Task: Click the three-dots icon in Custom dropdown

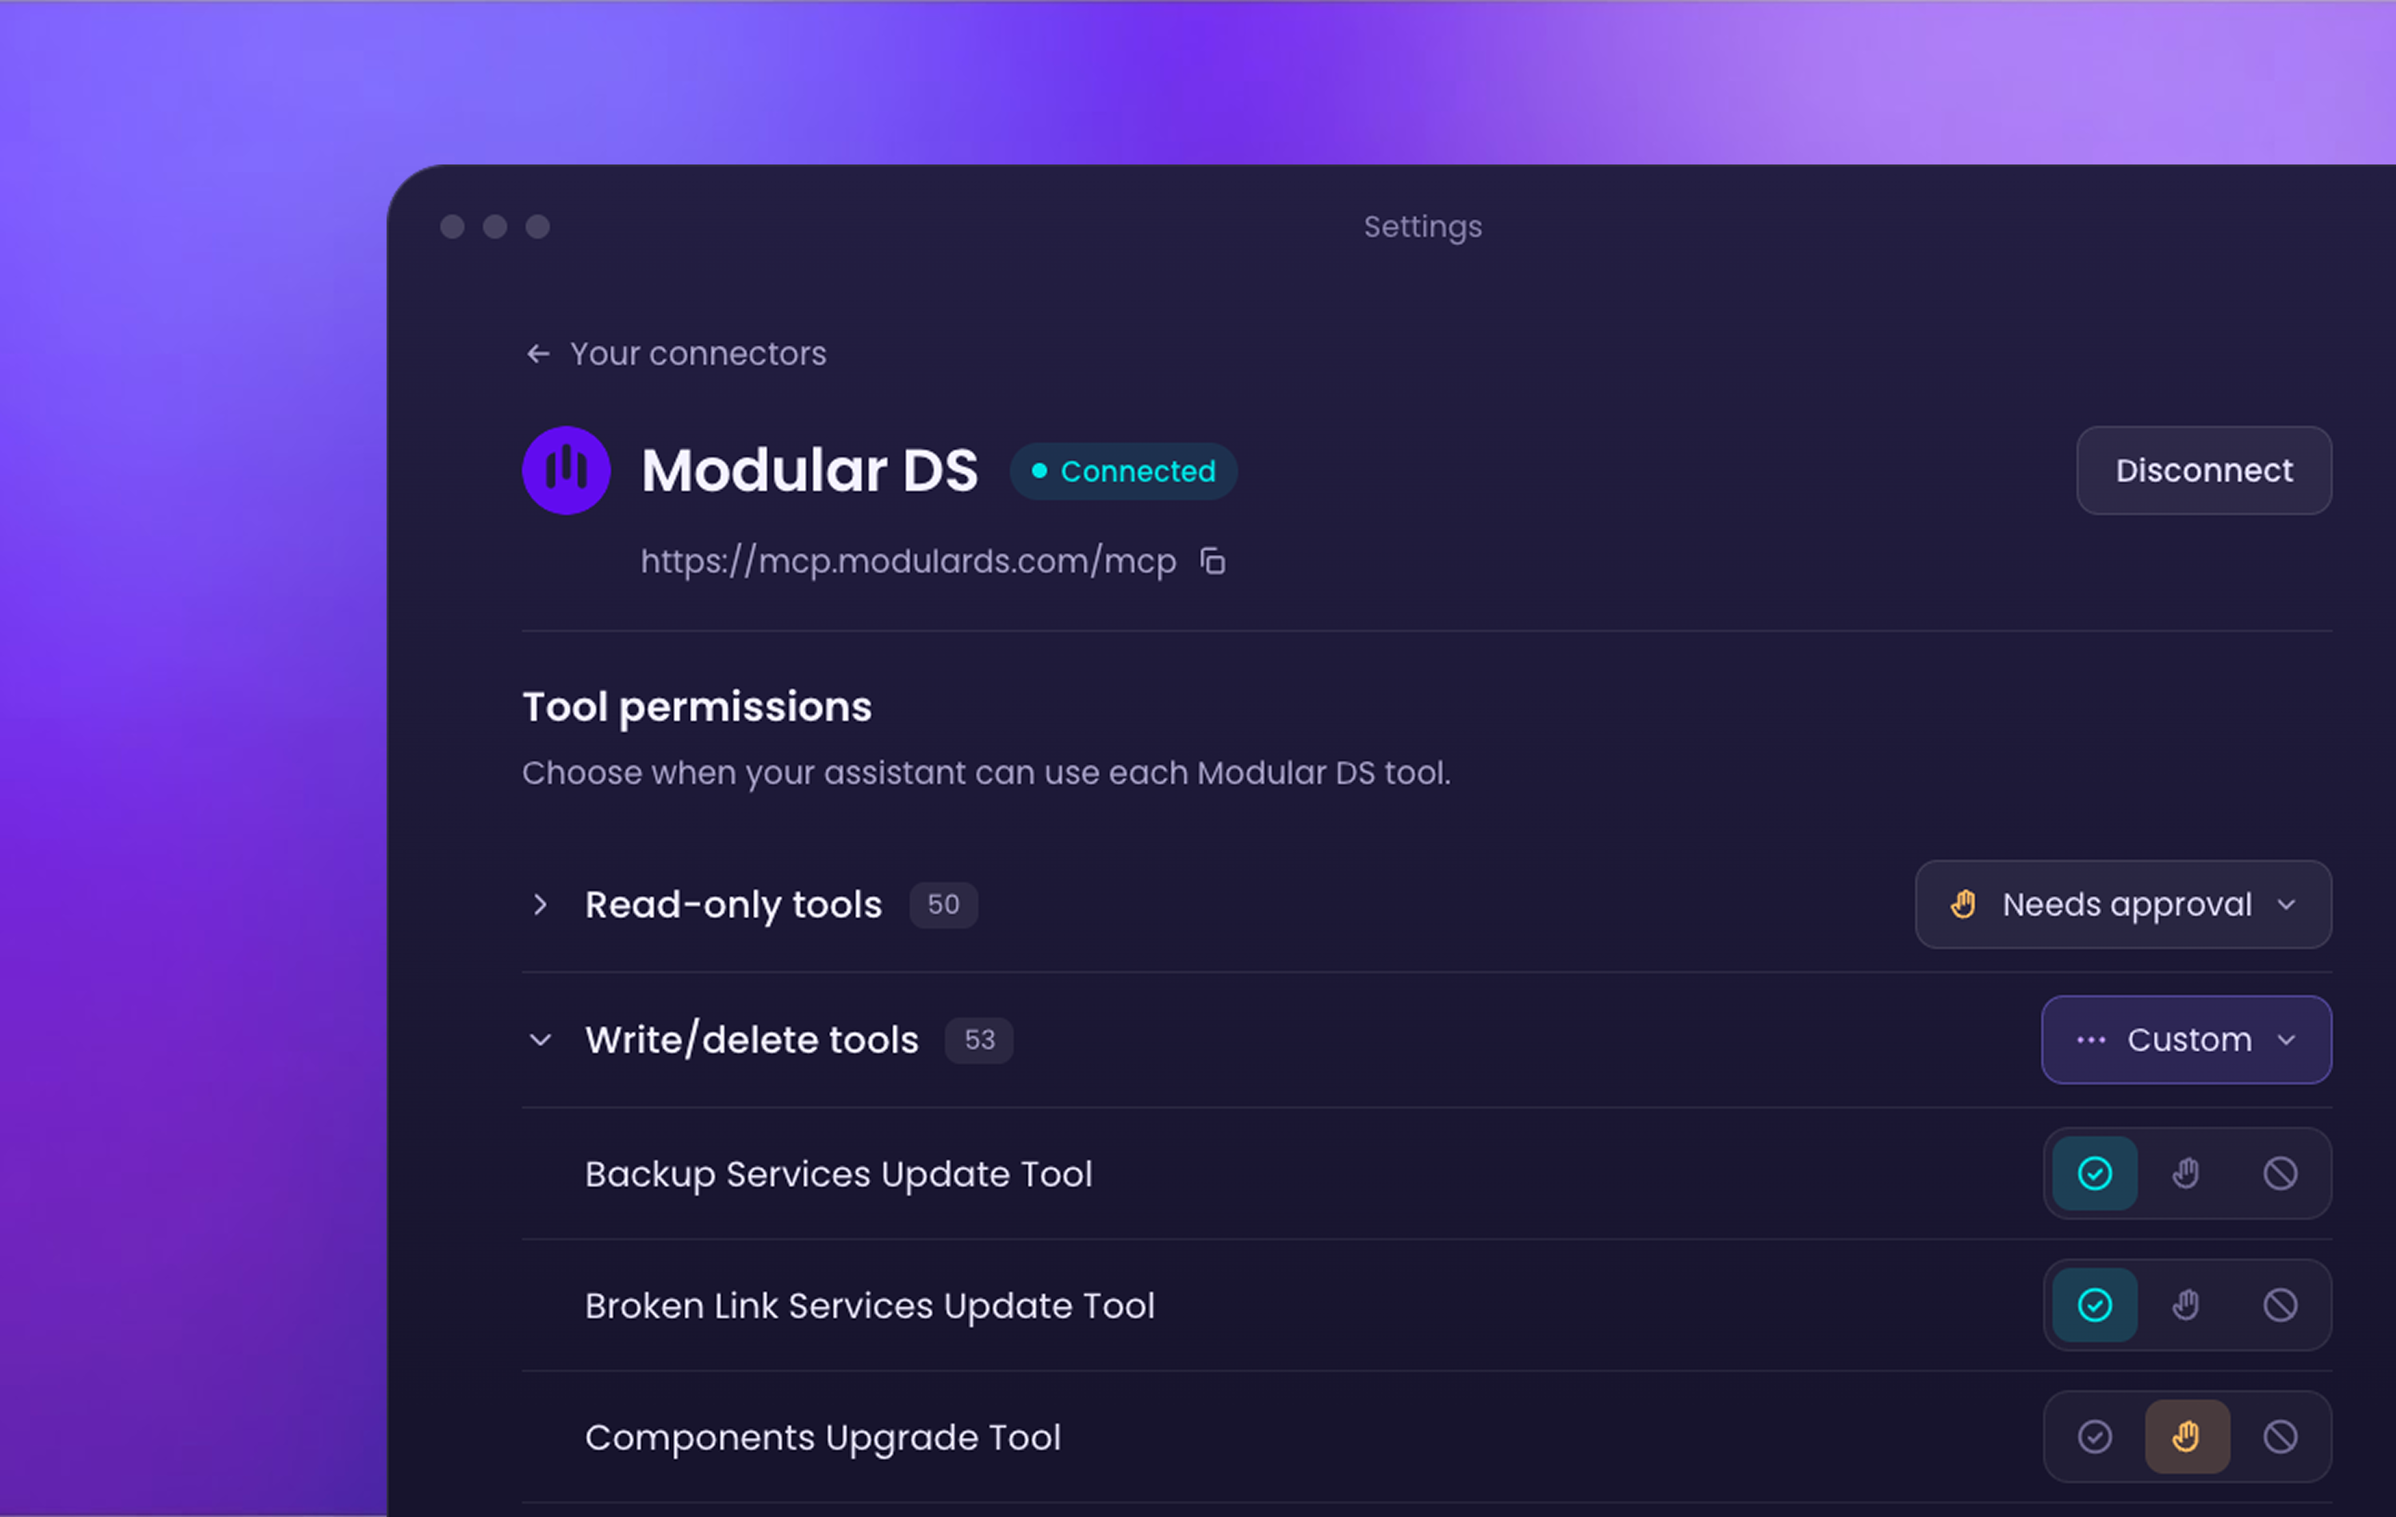Action: click(2091, 1040)
